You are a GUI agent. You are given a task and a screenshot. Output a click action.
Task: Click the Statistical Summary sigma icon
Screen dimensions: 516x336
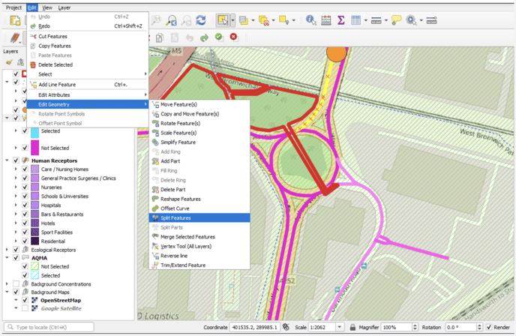(341, 20)
